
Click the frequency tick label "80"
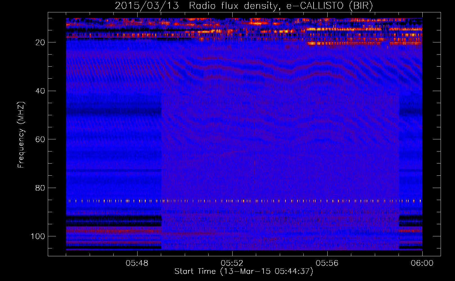tap(40, 188)
